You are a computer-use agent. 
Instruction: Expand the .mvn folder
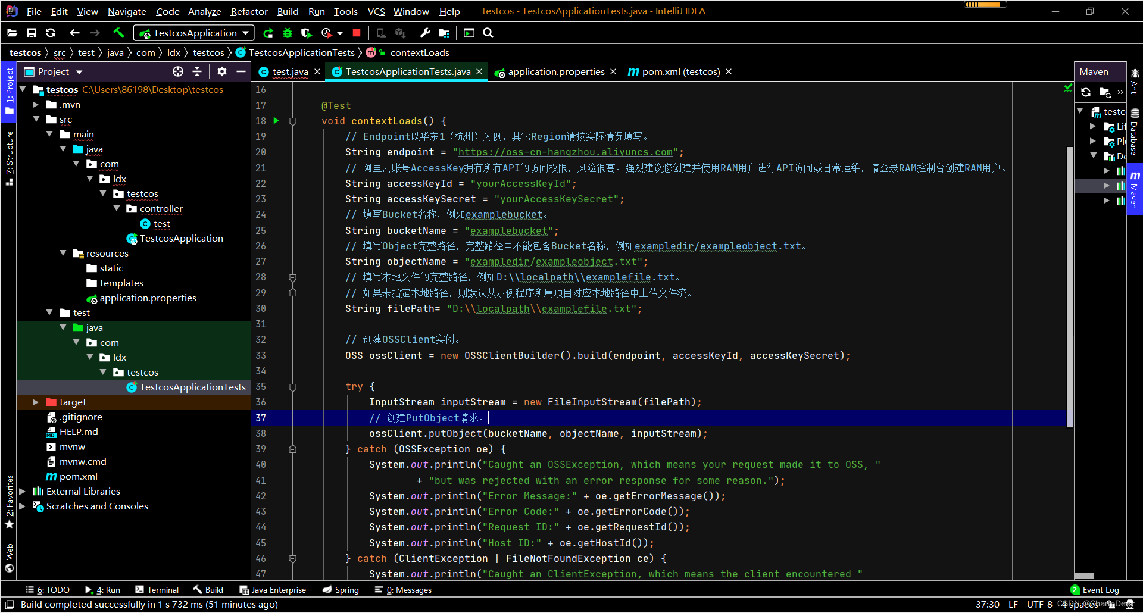36,105
